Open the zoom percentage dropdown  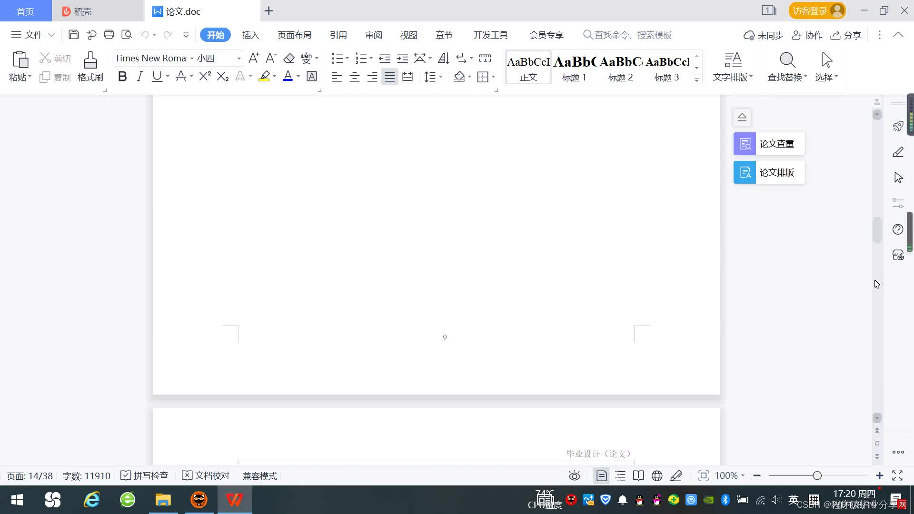tap(729, 475)
